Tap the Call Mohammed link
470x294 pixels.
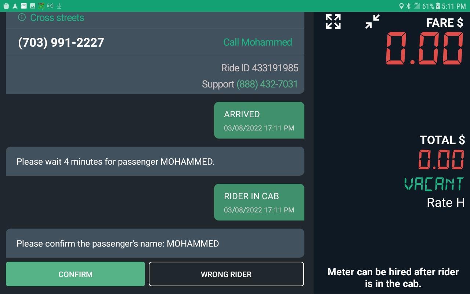pos(257,42)
